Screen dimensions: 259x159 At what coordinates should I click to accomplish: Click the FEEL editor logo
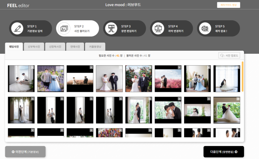point(18,6)
